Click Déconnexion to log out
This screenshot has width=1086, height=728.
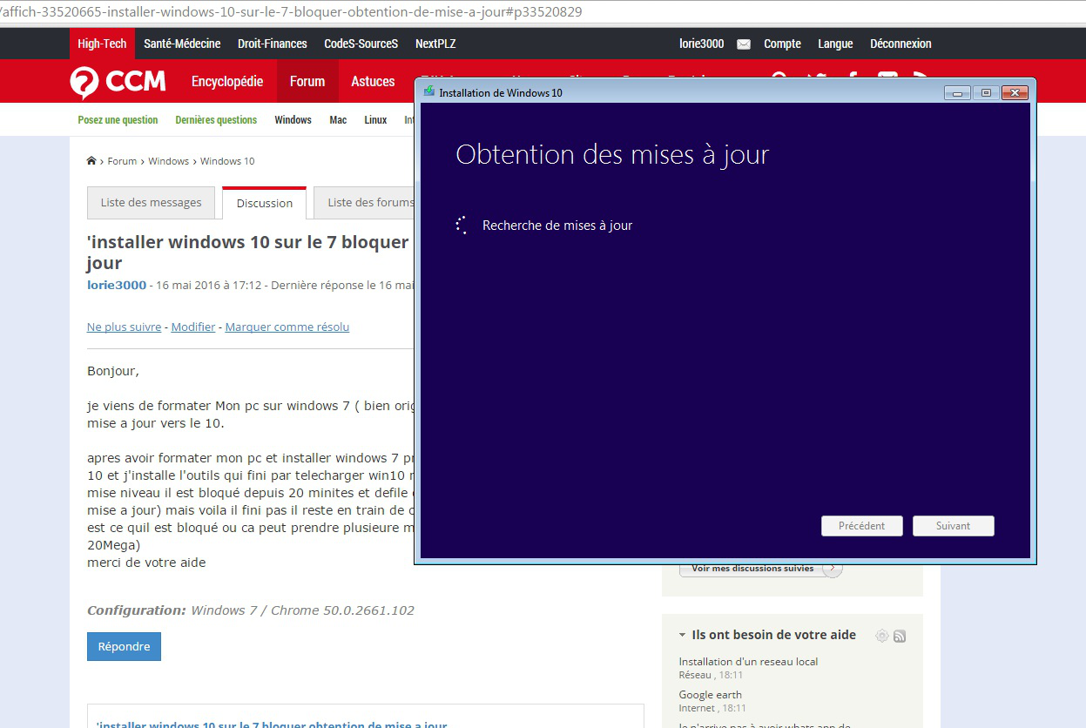[x=901, y=44]
